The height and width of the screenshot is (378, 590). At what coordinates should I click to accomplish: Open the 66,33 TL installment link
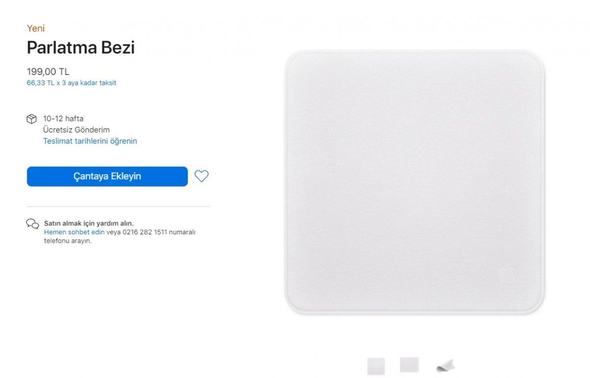tap(71, 83)
